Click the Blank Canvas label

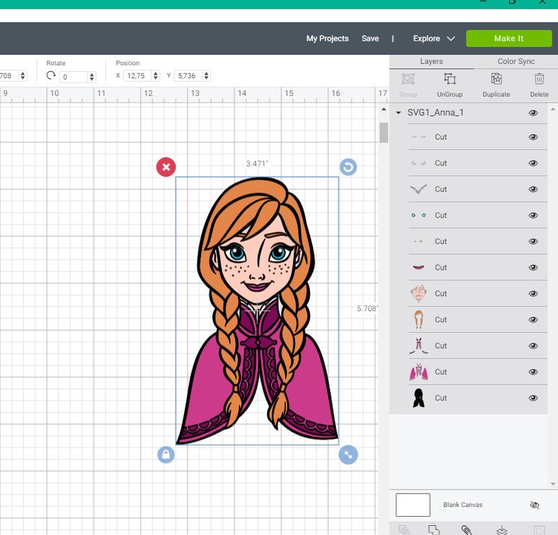[x=462, y=505]
